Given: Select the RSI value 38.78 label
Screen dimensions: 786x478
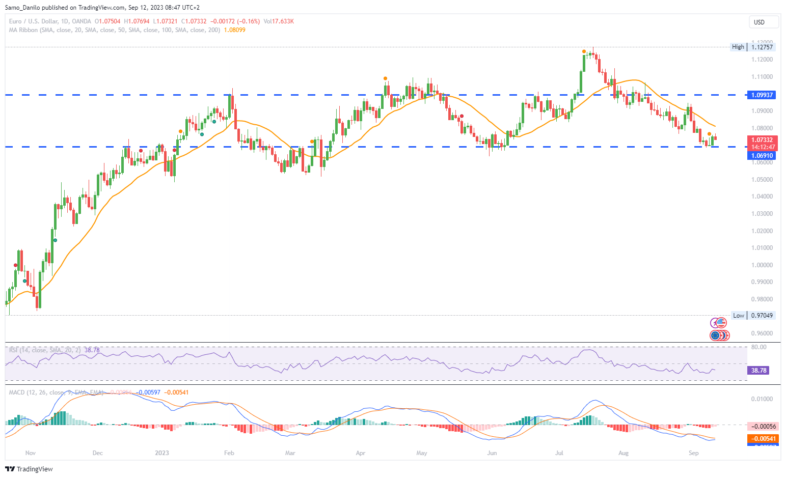Looking at the screenshot, I should click(759, 371).
